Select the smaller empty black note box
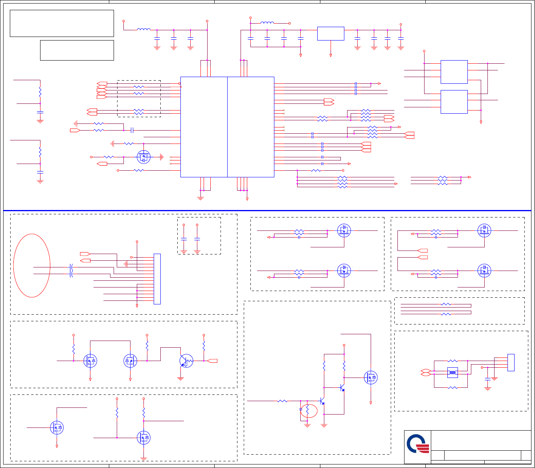Image resolution: width=535 pixels, height=468 pixels. [x=77, y=50]
